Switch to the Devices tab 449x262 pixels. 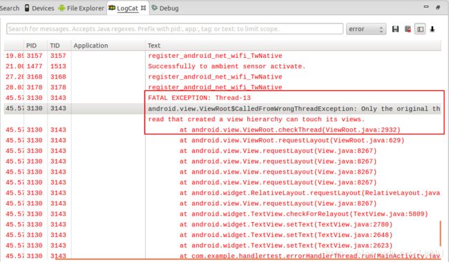tap(39, 8)
